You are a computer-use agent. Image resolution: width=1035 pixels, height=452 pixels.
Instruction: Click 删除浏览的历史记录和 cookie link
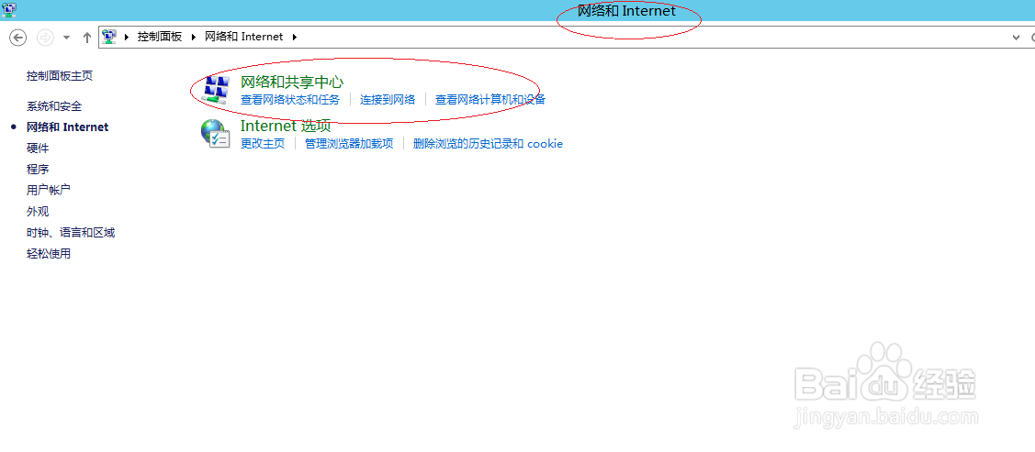click(x=488, y=144)
